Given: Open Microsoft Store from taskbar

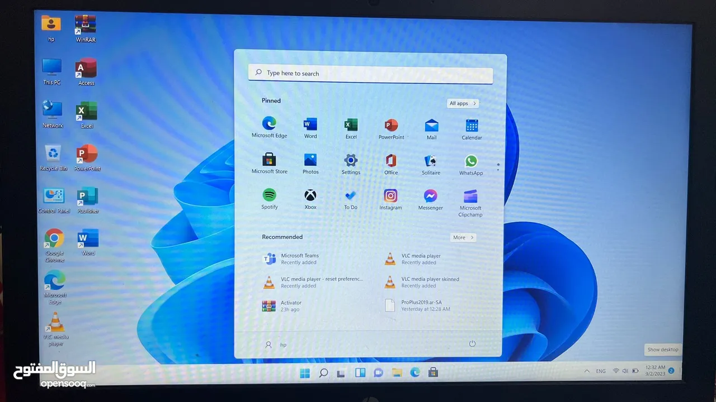Looking at the screenshot, I should click(x=432, y=372).
